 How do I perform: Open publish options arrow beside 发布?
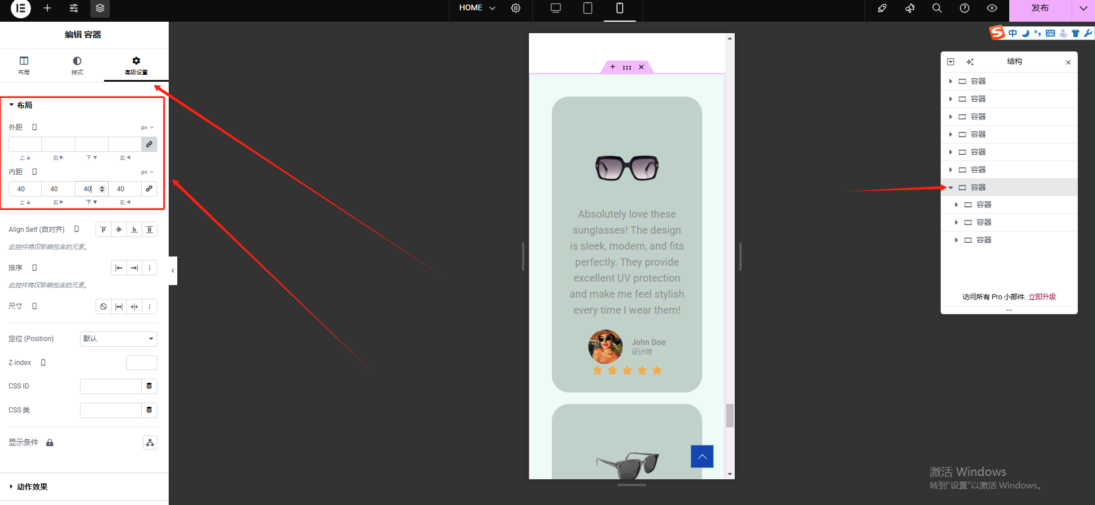(1083, 8)
